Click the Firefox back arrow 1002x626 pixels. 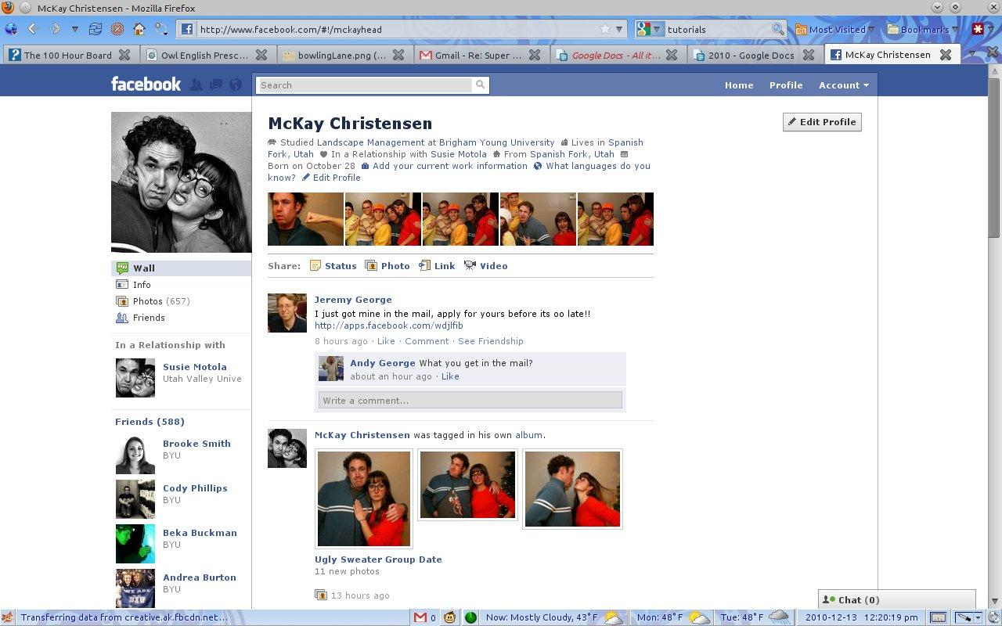[x=33, y=29]
